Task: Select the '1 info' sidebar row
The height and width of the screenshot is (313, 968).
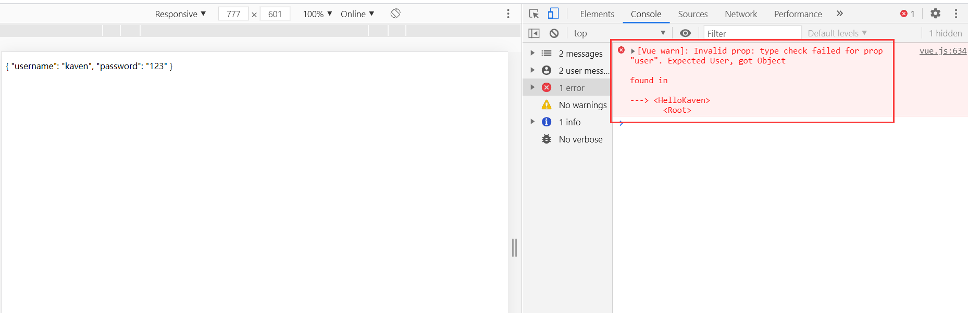Action: (567, 122)
